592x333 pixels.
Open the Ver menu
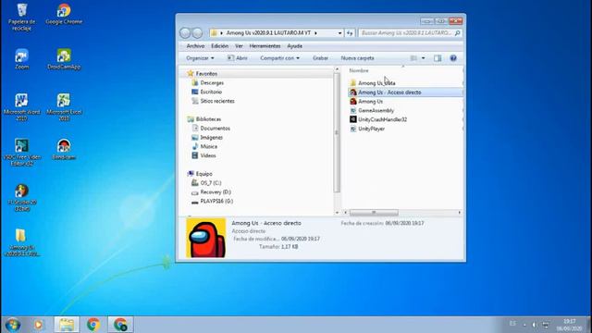[x=239, y=46]
